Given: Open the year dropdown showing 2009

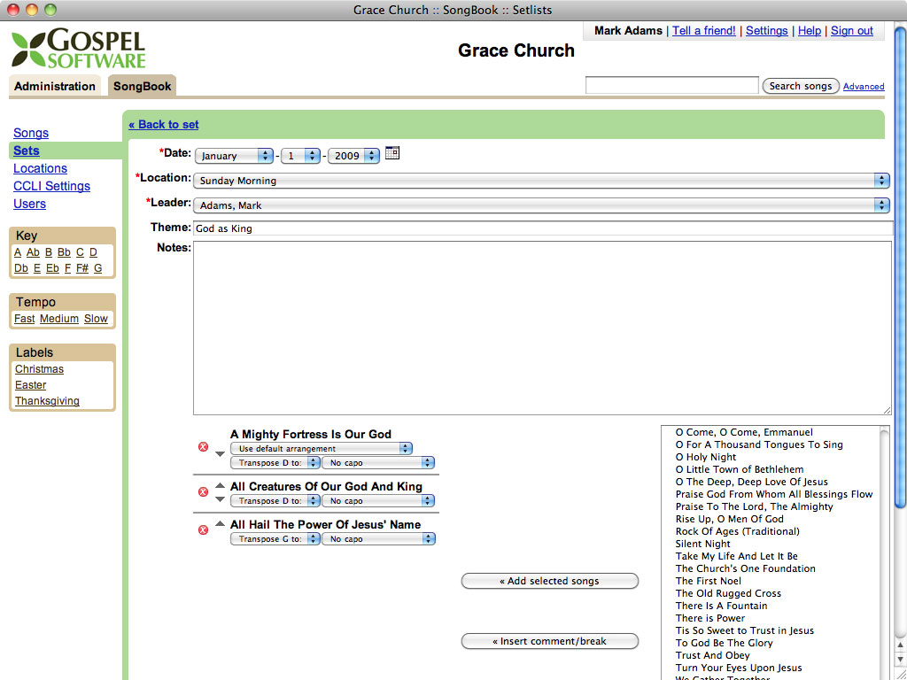Looking at the screenshot, I should pos(353,156).
